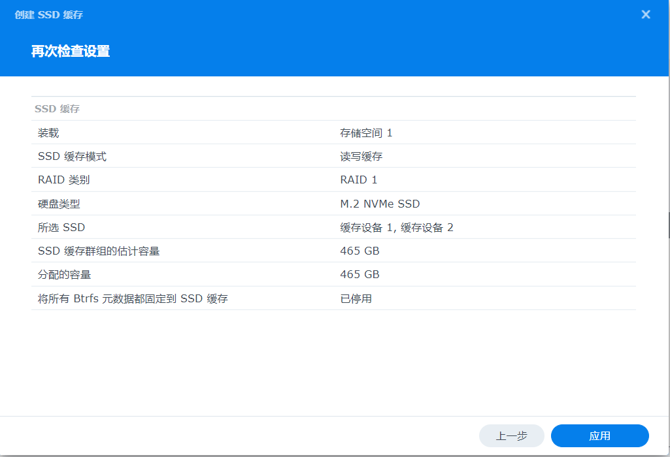
Task: Close the Create SSD cache dialog
Action: tap(646, 14)
